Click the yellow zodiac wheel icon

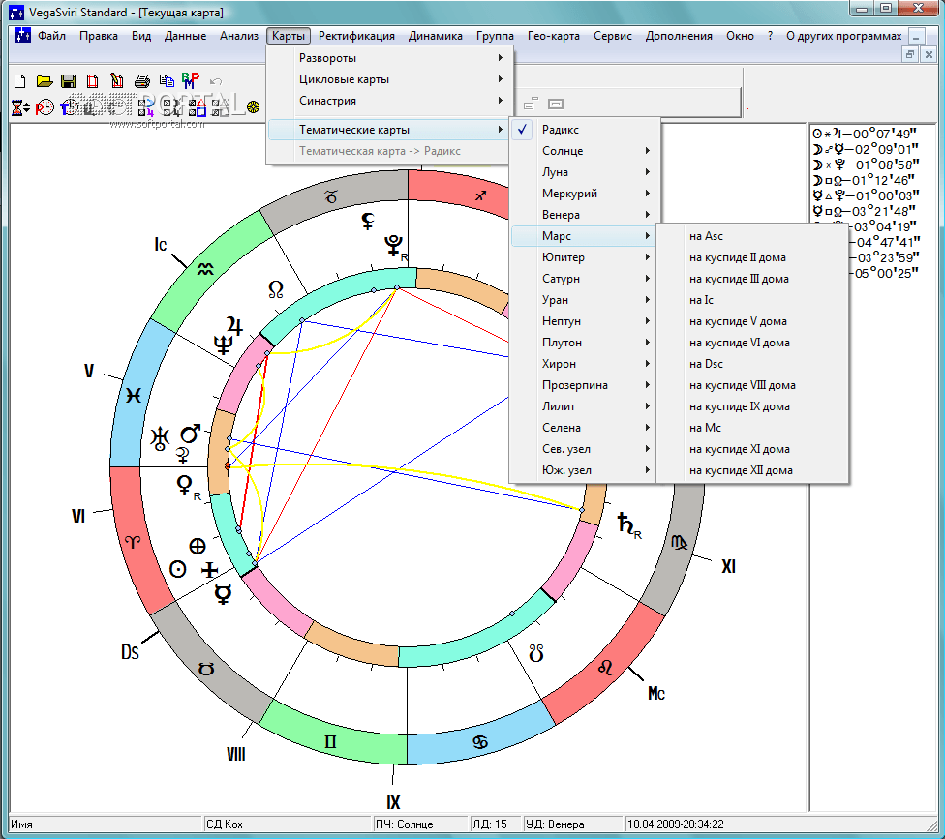pos(253,107)
